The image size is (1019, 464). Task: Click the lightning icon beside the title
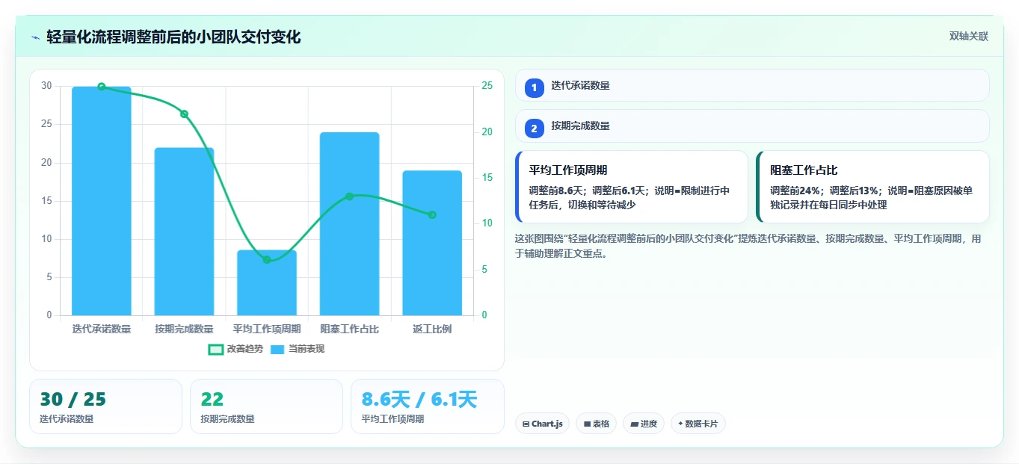pos(35,37)
